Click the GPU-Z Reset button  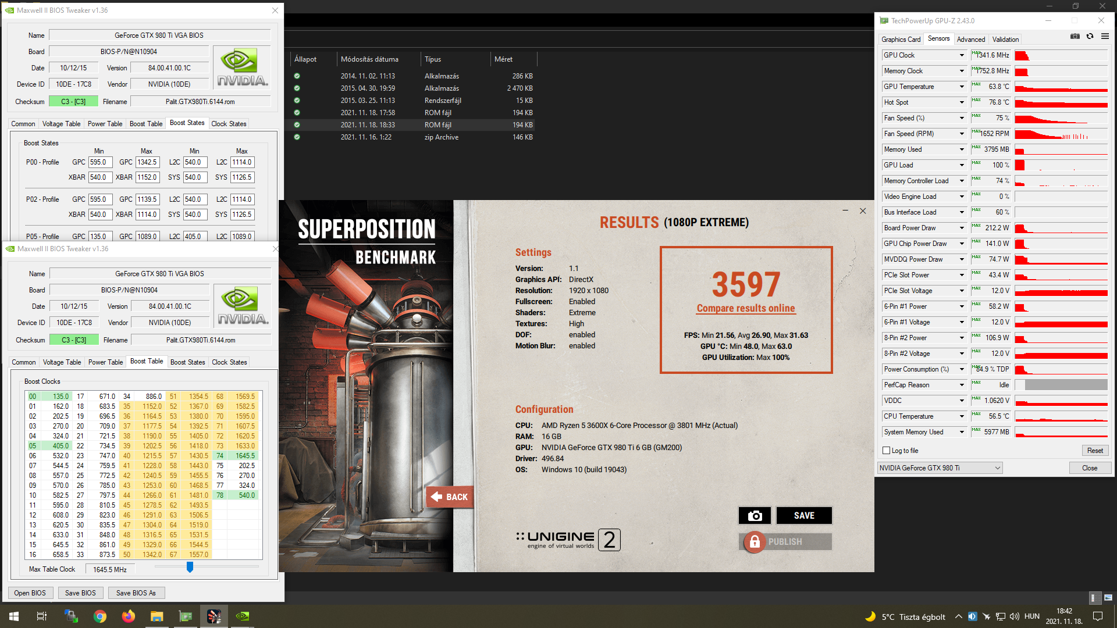(x=1095, y=451)
